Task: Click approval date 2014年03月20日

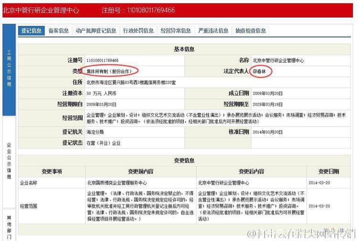Action: click(x=268, y=132)
